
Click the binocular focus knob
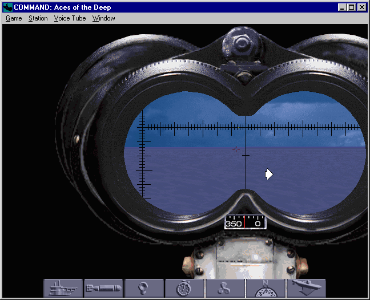click(x=242, y=44)
